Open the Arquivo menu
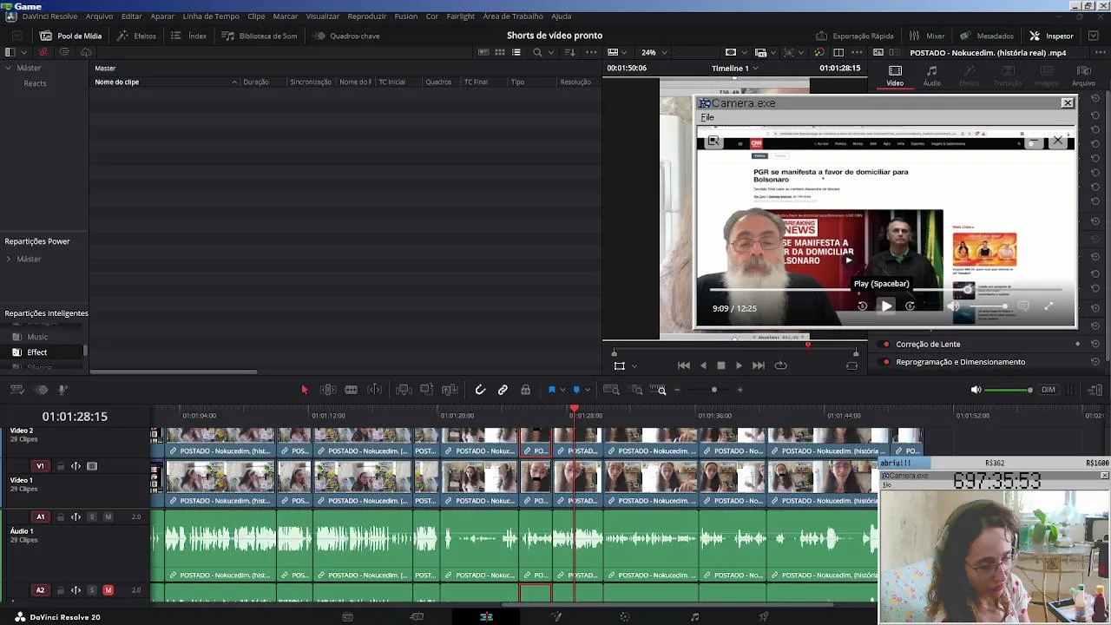This screenshot has width=1111, height=625. (99, 16)
